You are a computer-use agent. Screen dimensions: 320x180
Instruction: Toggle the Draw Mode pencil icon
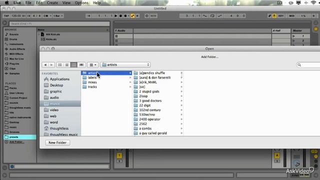coord(269,15)
